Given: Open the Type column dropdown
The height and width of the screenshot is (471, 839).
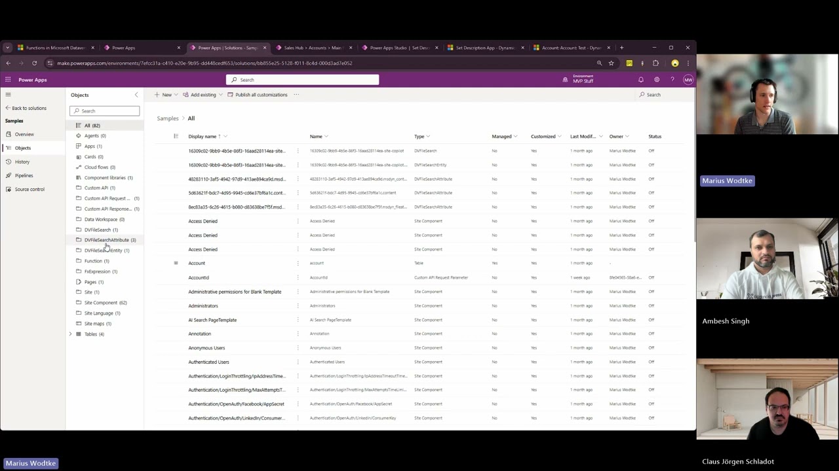Looking at the screenshot, I should tap(428, 137).
